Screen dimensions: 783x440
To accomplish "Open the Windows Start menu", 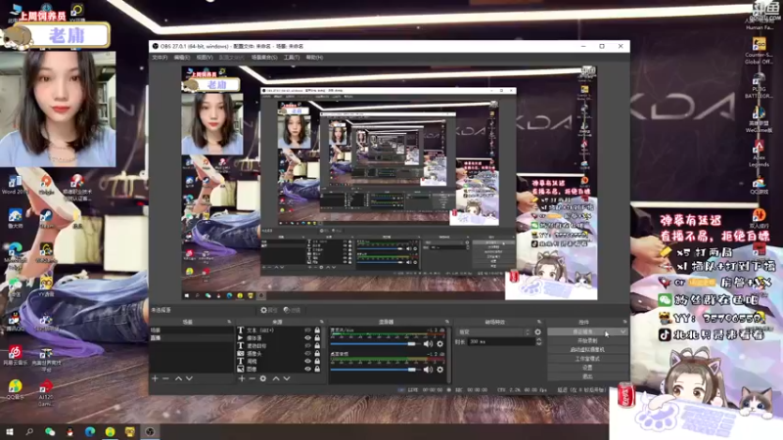I will pos(9,432).
